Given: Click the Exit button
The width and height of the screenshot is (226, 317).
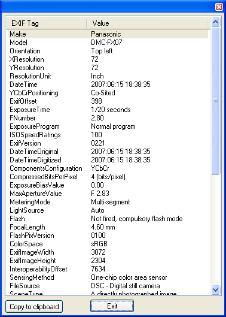Looking at the screenshot, I should point(112,306).
